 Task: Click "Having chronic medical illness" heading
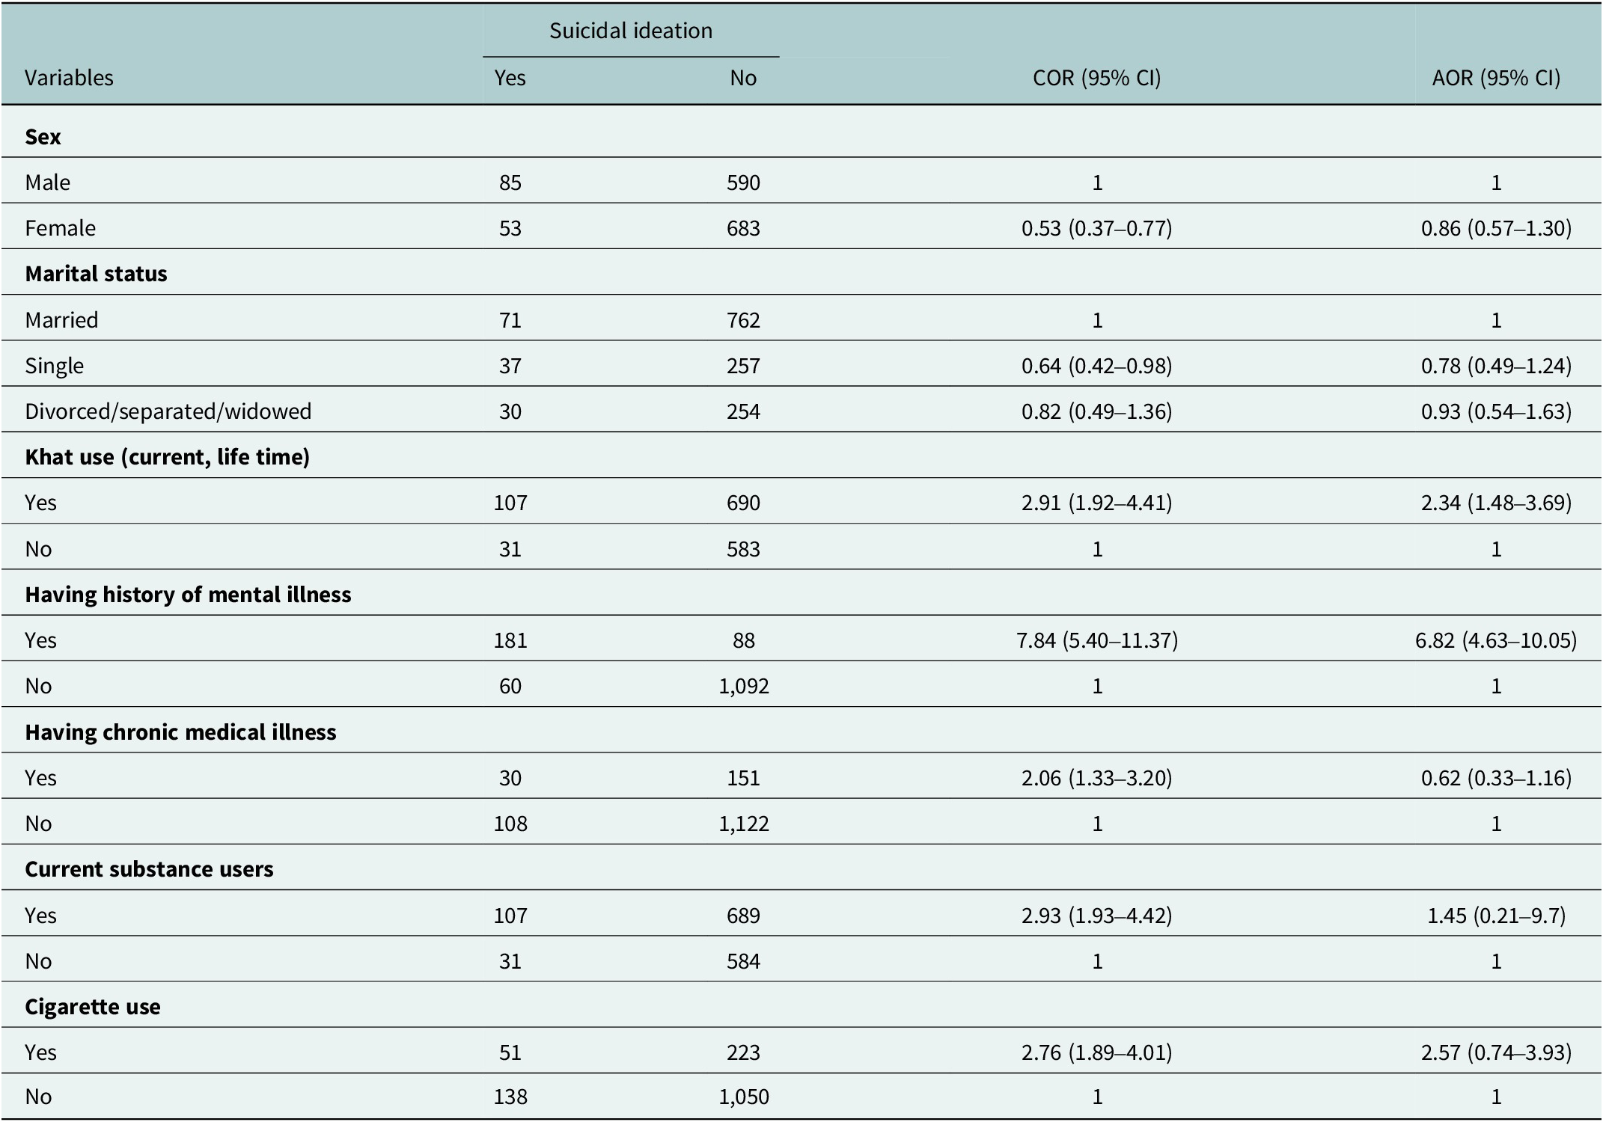click(x=180, y=732)
